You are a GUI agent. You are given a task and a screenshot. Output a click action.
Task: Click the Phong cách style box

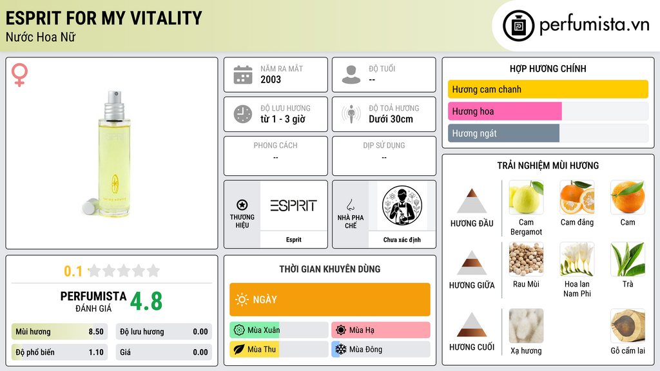coord(276,156)
